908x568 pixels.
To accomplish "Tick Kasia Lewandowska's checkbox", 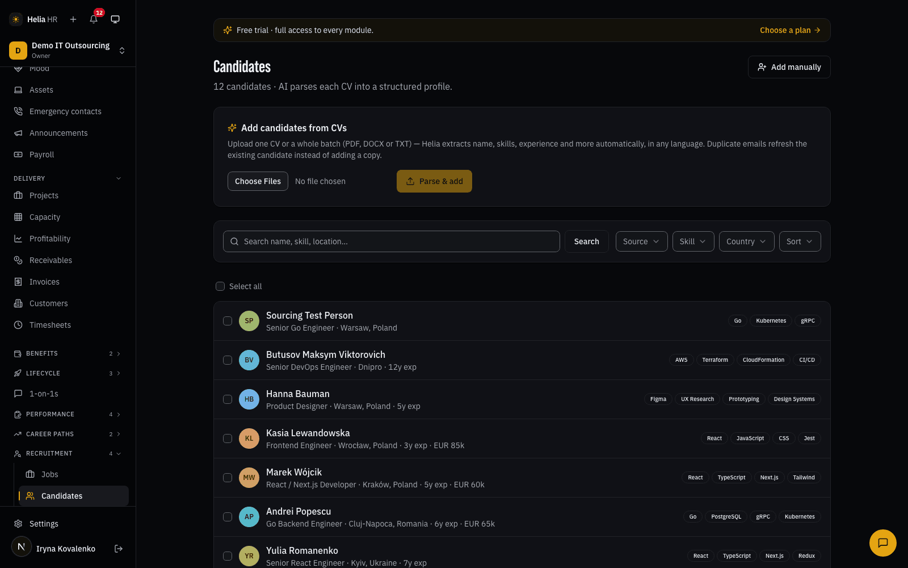I will pyautogui.click(x=228, y=438).
